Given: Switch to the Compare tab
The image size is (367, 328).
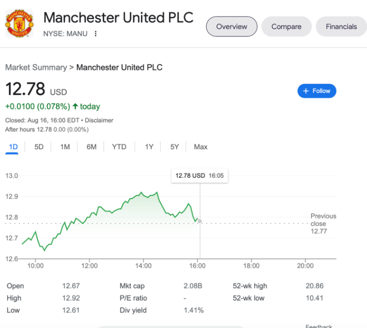Looking at the screenshot, I should coord(286,26).
